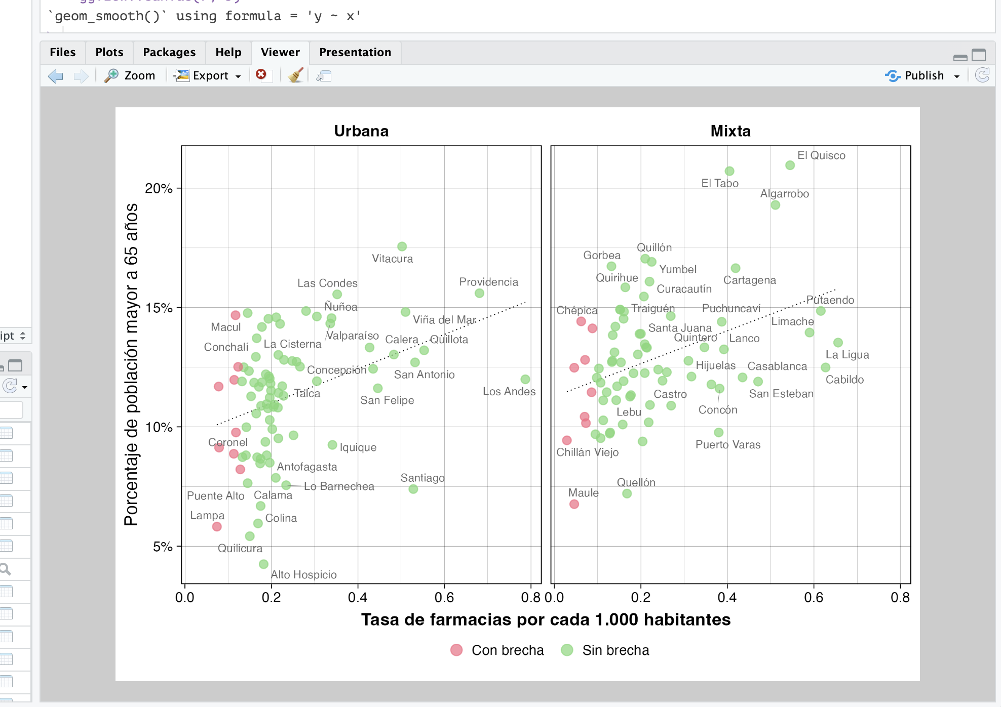Switch to the Files tab
This screenshot has height=707, width=1001.
tap(62, 53)
